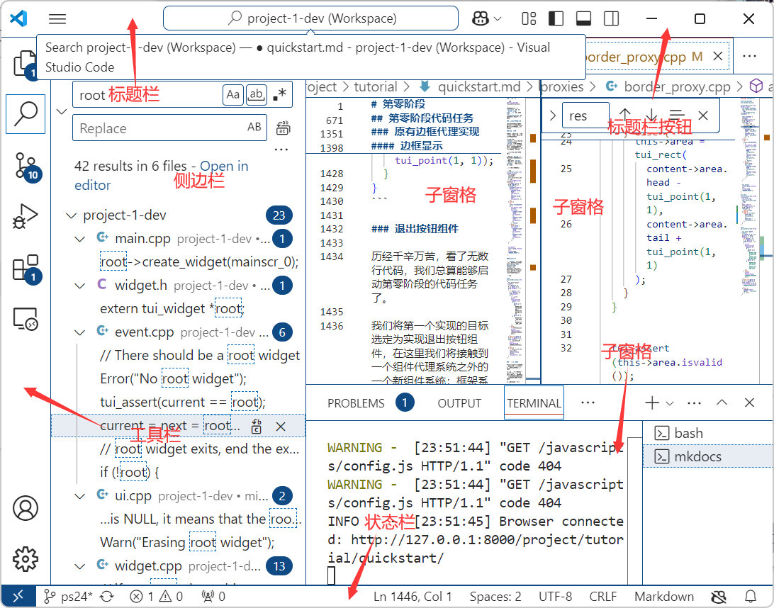
Task: Click the remote window indicator in status bar
Action: point(18,596)
